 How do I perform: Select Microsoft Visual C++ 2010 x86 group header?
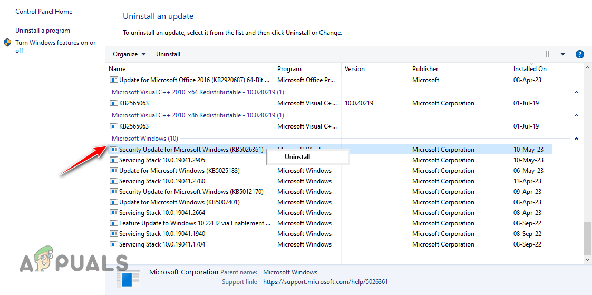tap(198, 115)
